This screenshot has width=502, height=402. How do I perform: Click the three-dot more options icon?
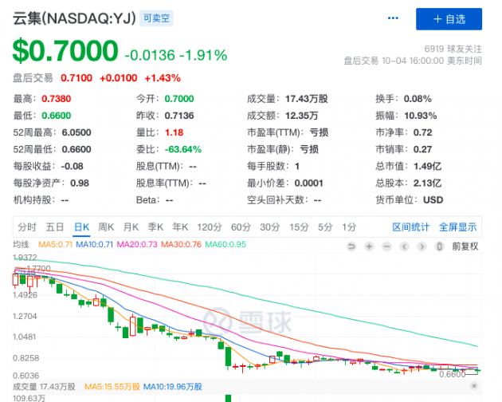[393, 18]
